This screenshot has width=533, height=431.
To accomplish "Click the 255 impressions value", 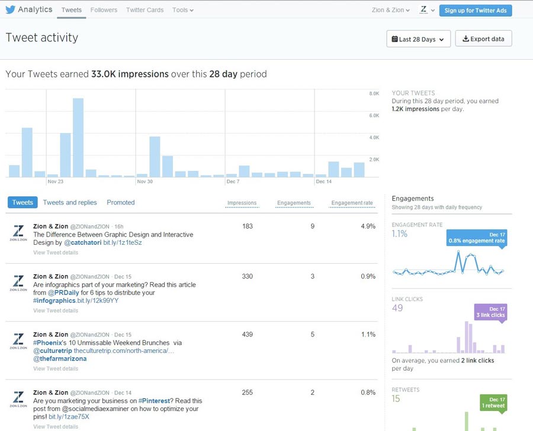I will tap(248, 393).
